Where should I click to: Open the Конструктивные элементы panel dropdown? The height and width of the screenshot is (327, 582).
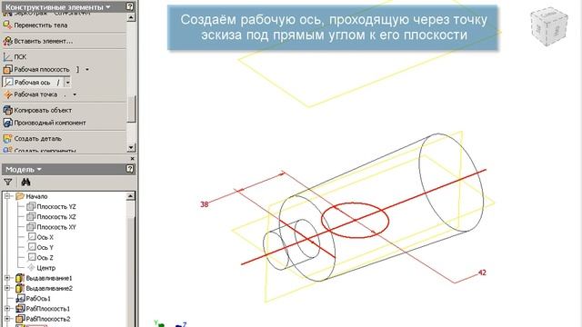[x=108, y=7]
